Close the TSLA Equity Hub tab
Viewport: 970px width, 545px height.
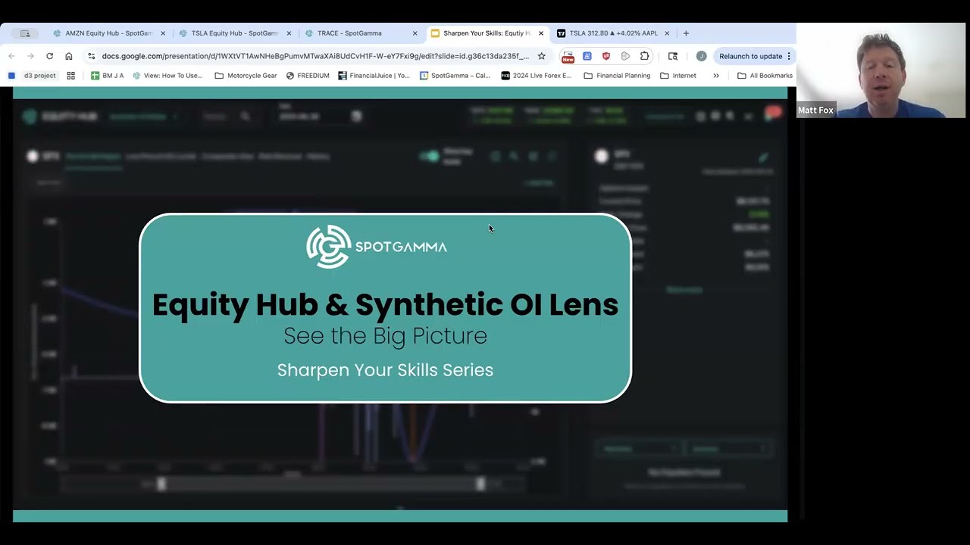tap(289, 33)
